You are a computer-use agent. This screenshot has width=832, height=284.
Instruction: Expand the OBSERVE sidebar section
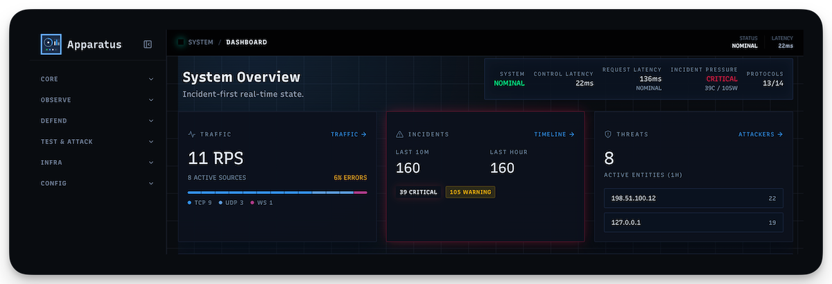[97, 100]
